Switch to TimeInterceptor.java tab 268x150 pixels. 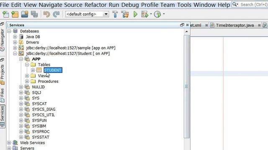point(234,25)
